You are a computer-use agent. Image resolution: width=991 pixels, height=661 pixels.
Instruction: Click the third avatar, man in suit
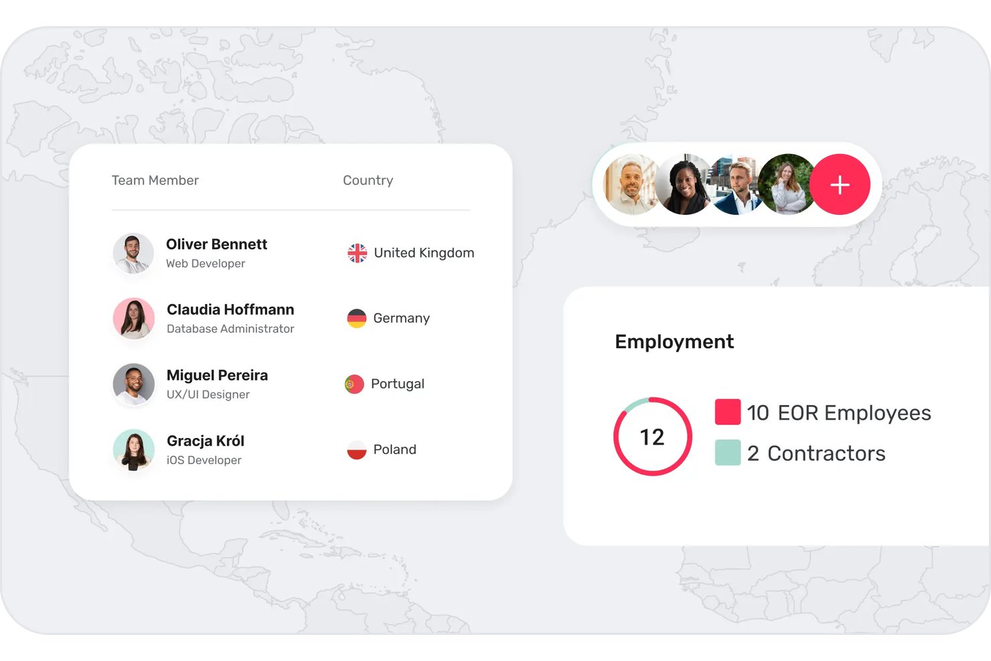[x=737, y=184]
